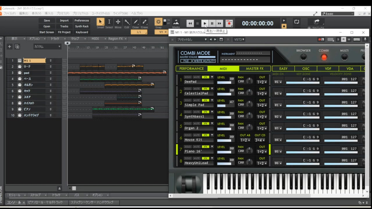This screenshot has height=209, width=372.
Task: Open the プロジェクト(J) menu
Action: (80, 14)
